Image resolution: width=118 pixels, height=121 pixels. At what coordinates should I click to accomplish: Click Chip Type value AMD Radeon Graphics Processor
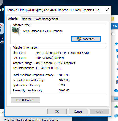click(62, 53)
